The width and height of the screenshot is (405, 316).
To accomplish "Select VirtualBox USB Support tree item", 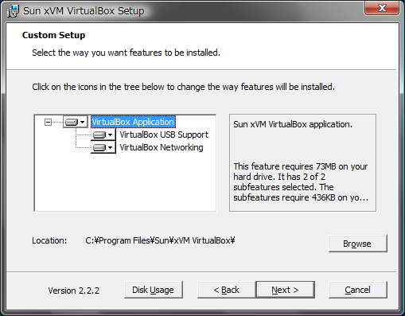I will coord(164,135).
